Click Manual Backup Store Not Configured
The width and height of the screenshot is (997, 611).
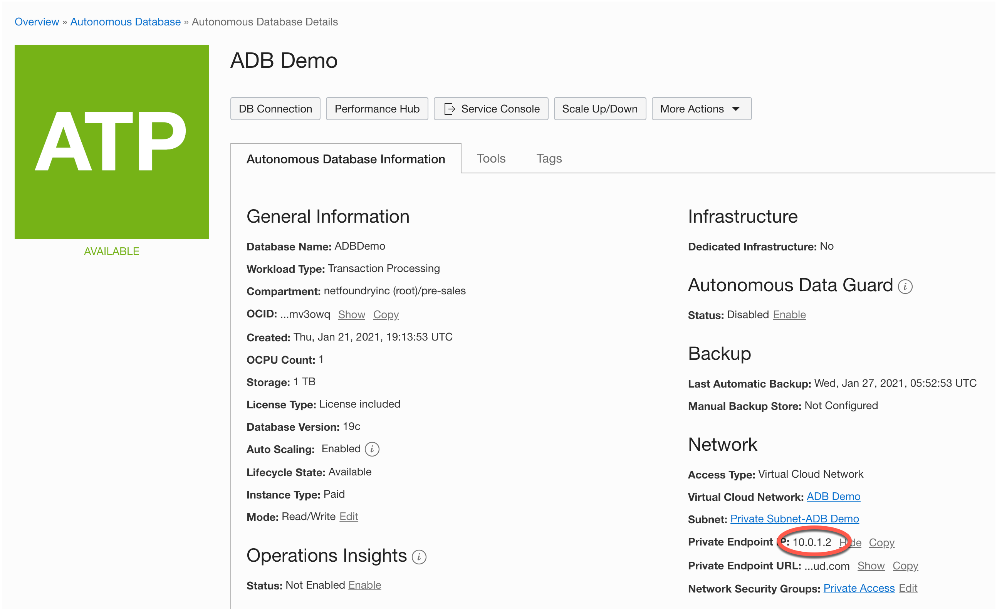pyautogui.click(x=842, y=406)
